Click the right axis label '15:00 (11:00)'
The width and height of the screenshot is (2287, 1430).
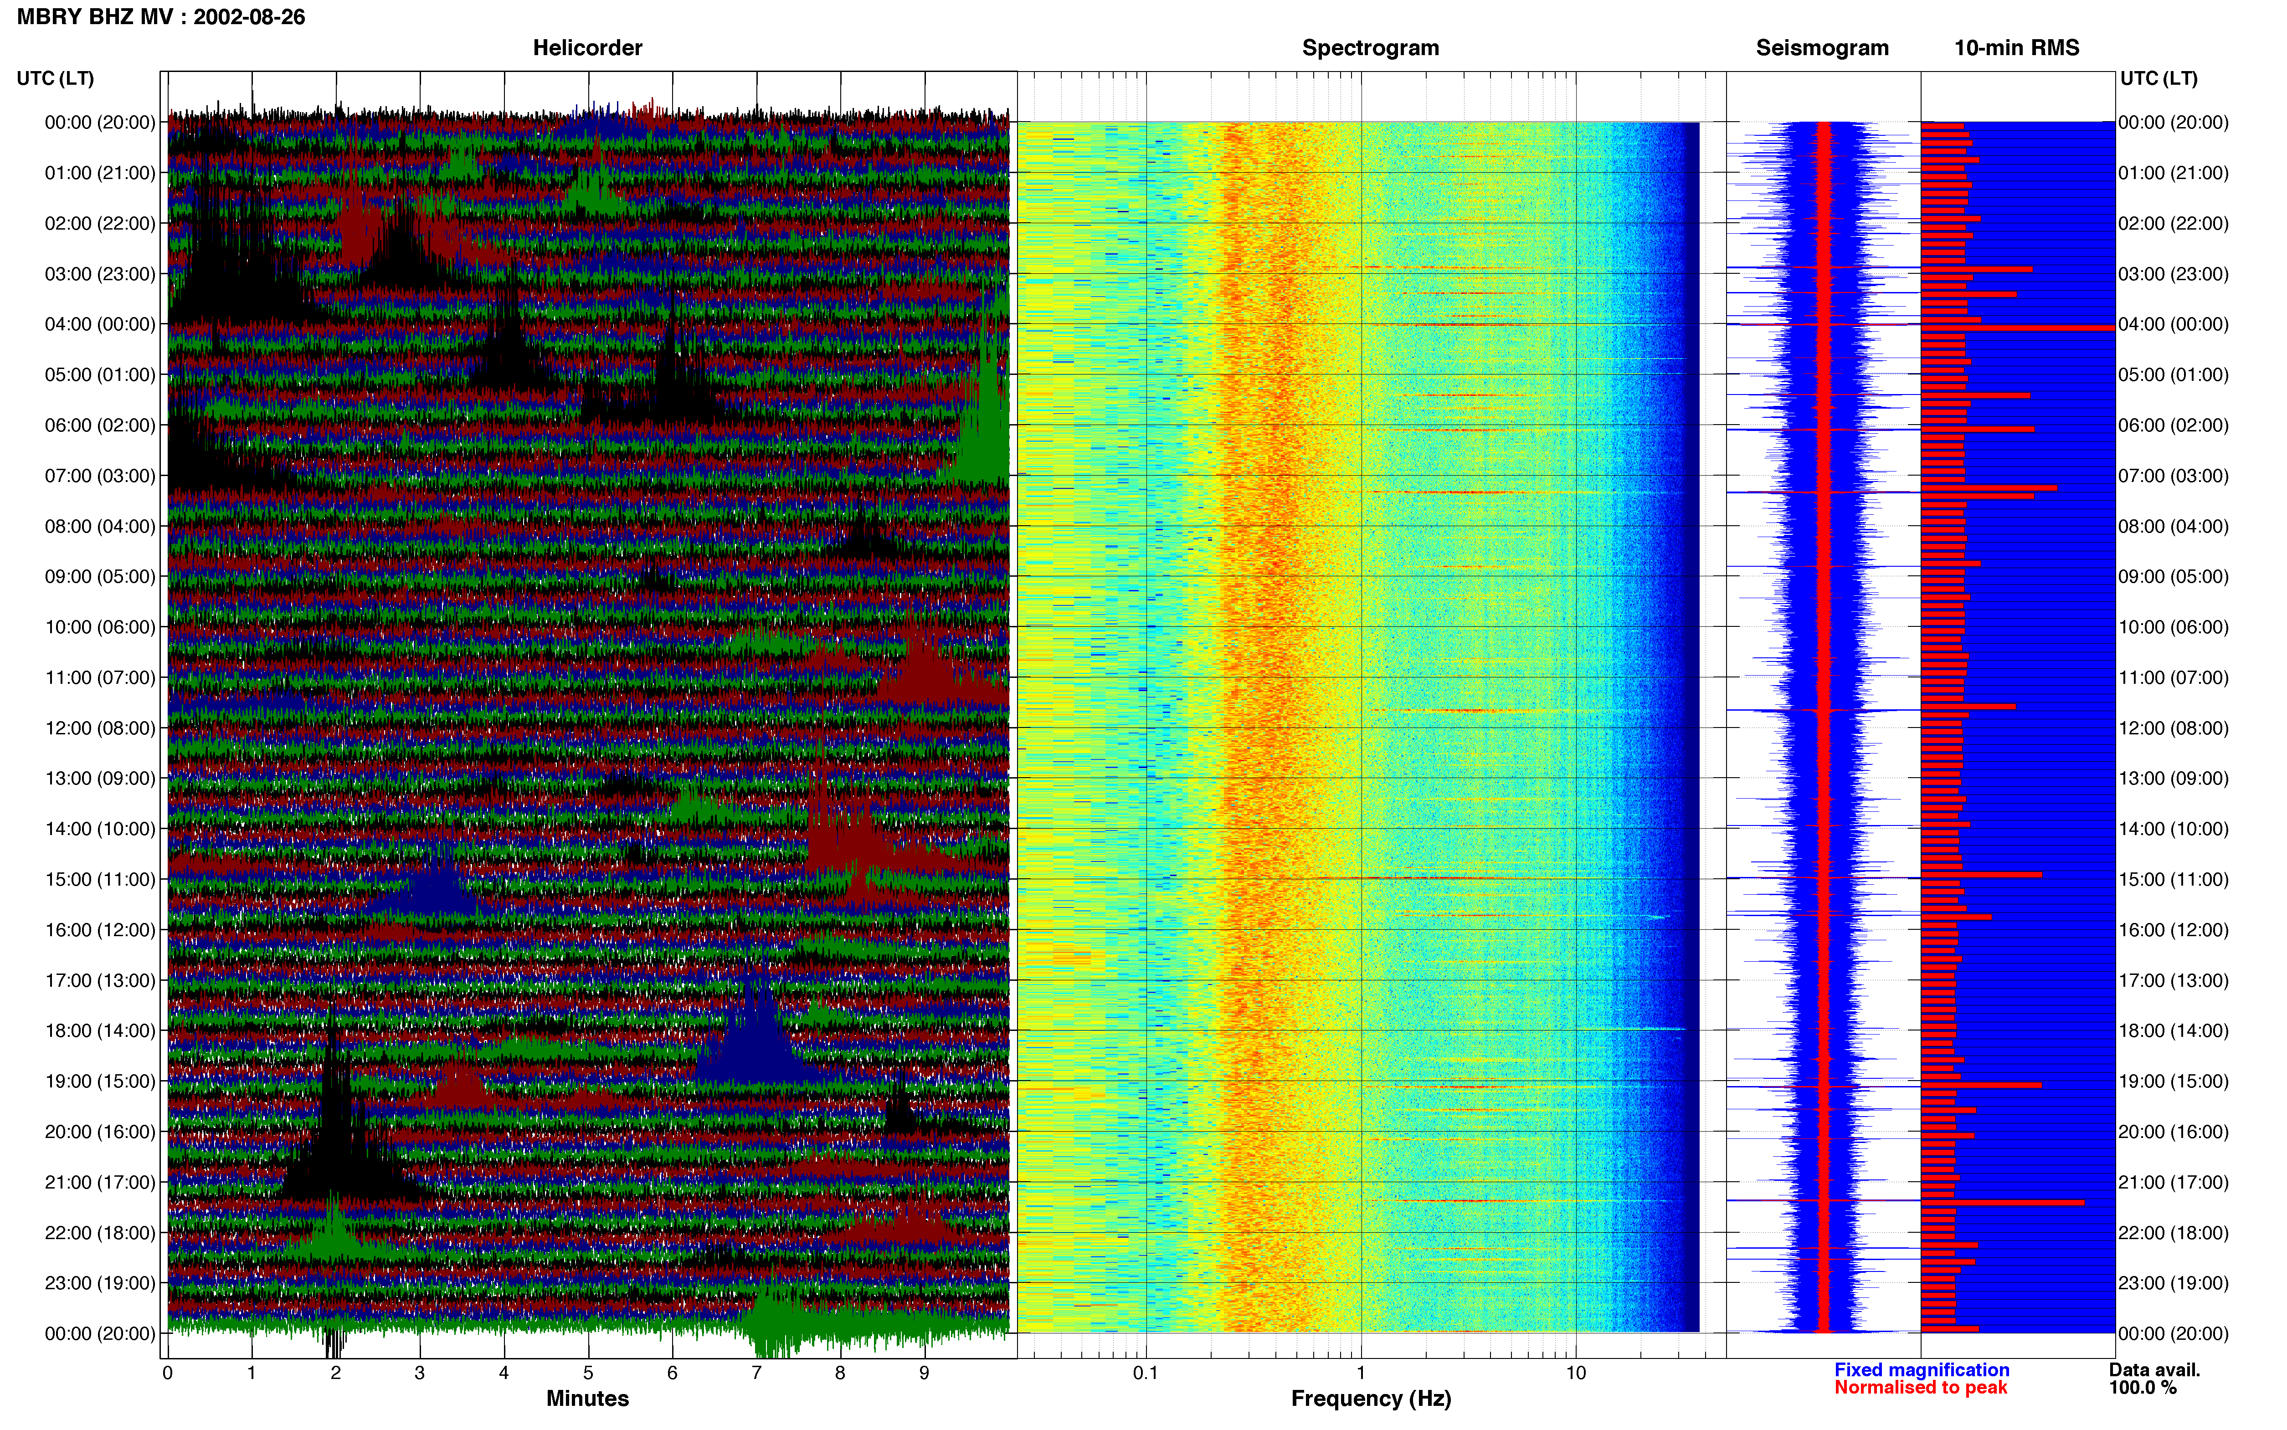pos(2174,880)
